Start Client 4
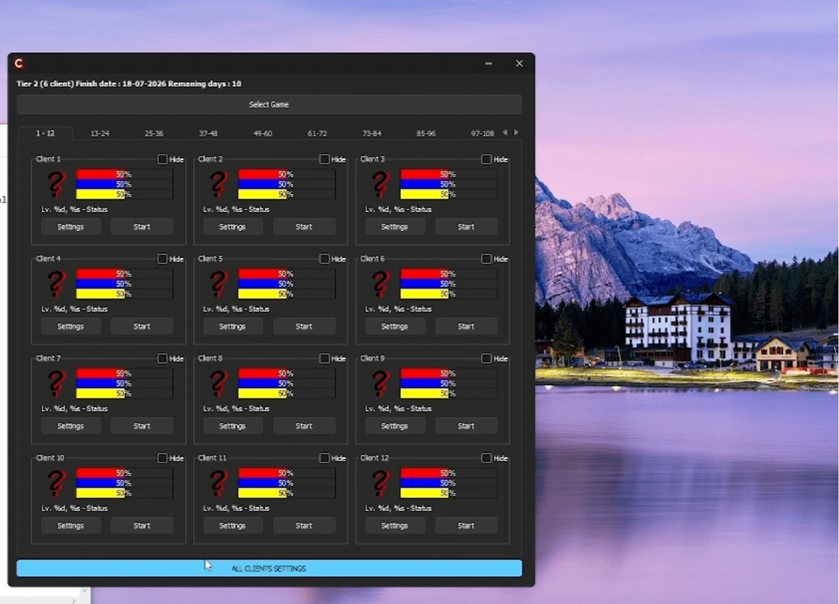The width and height of the screenshot is (839, 604). tap(142, 326)
